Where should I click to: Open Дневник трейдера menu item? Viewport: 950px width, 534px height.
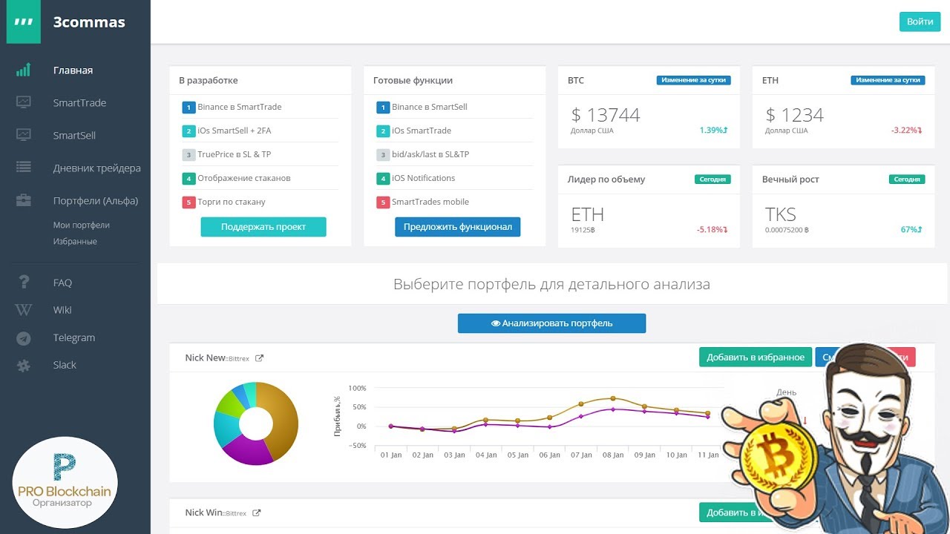coord(96,168)
